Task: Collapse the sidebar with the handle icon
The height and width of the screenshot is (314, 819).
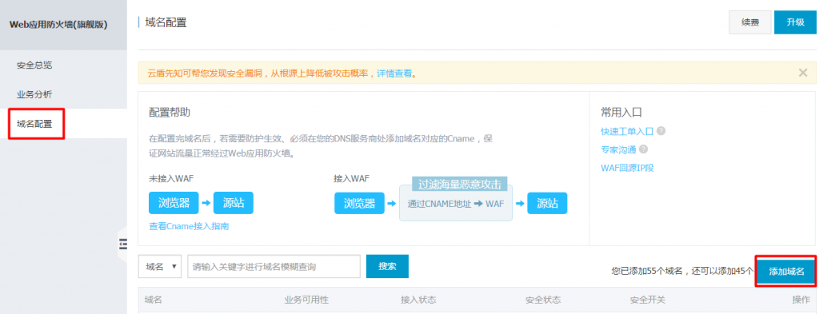Action: (122, 244)
